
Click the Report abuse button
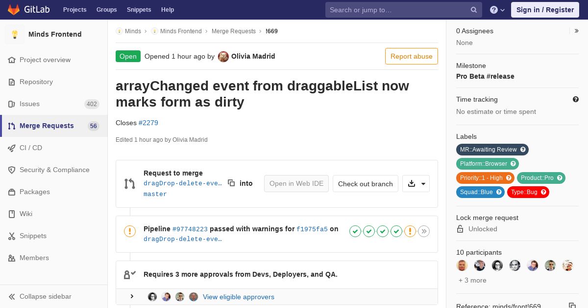pyautogui.click(x=412, y=56)
